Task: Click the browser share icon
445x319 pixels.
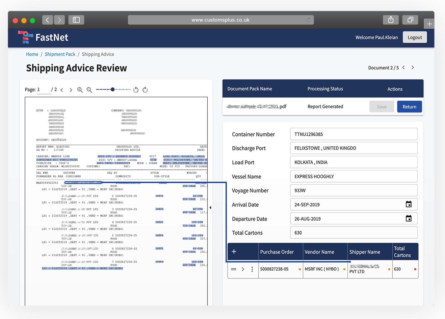Action: pyautogui.click(x=391, y=20)
